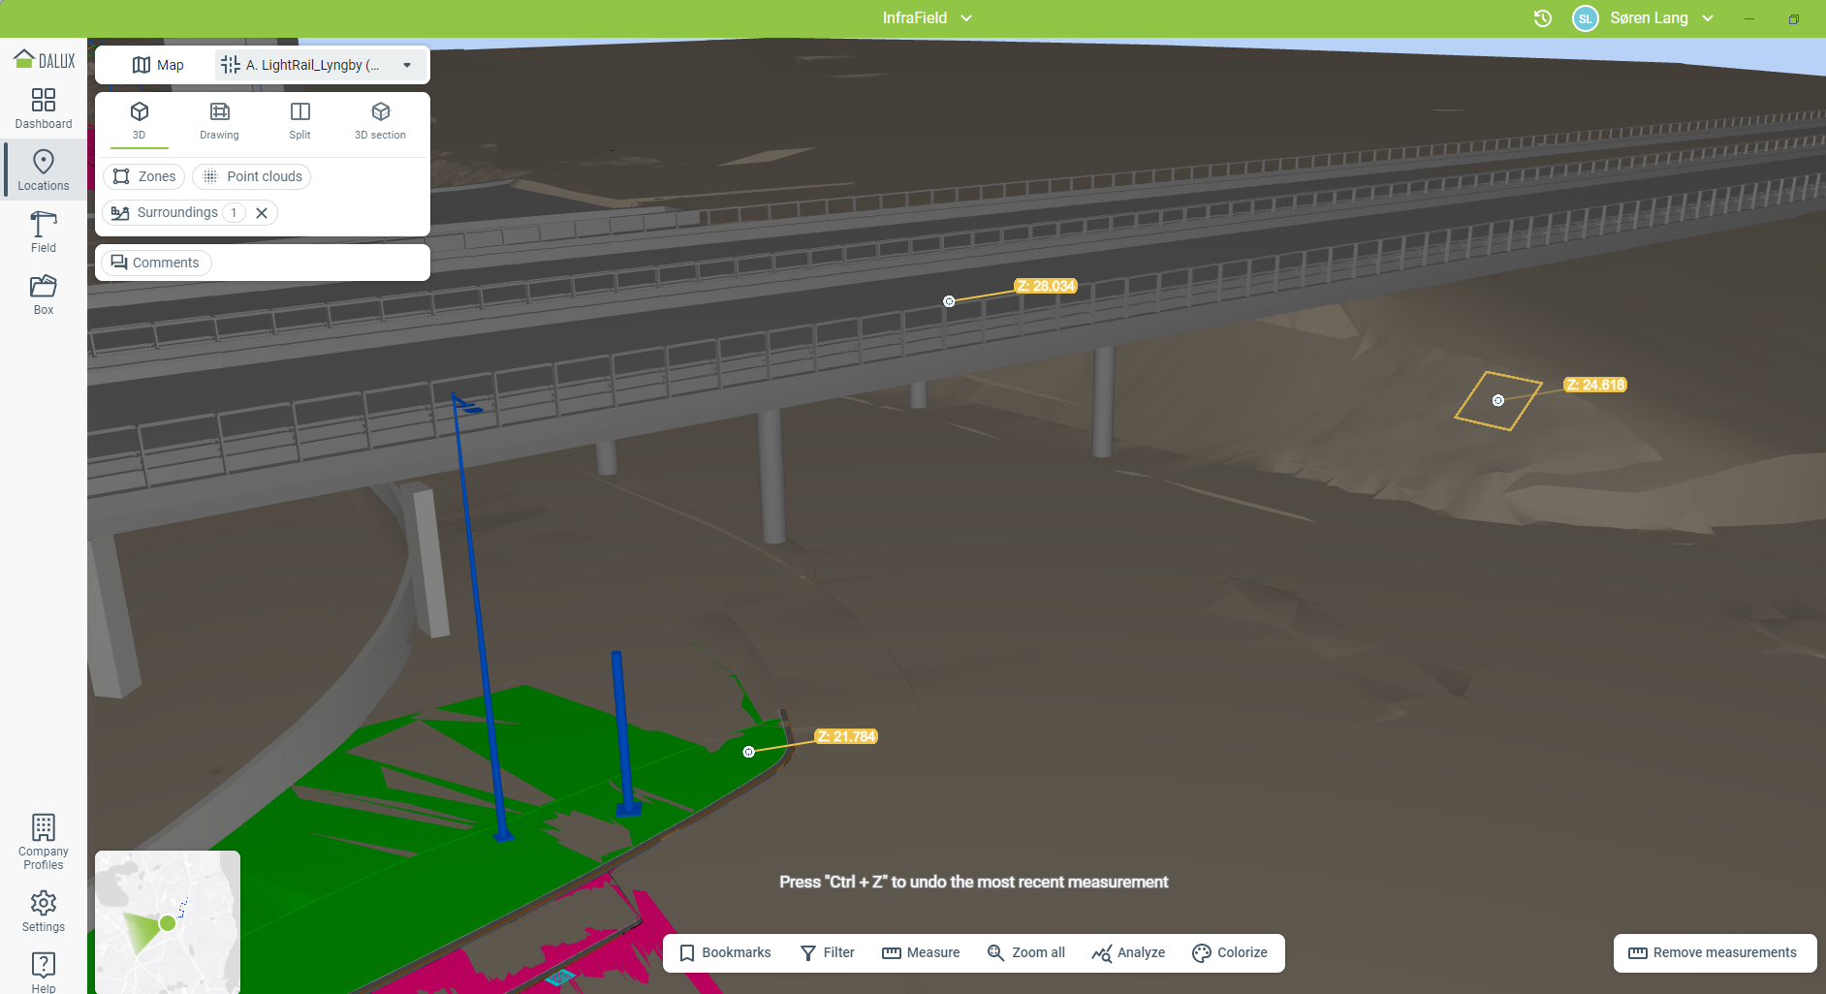Click the history clock icon
This screenshot has width=1826, height=994.
(1542, 18)
